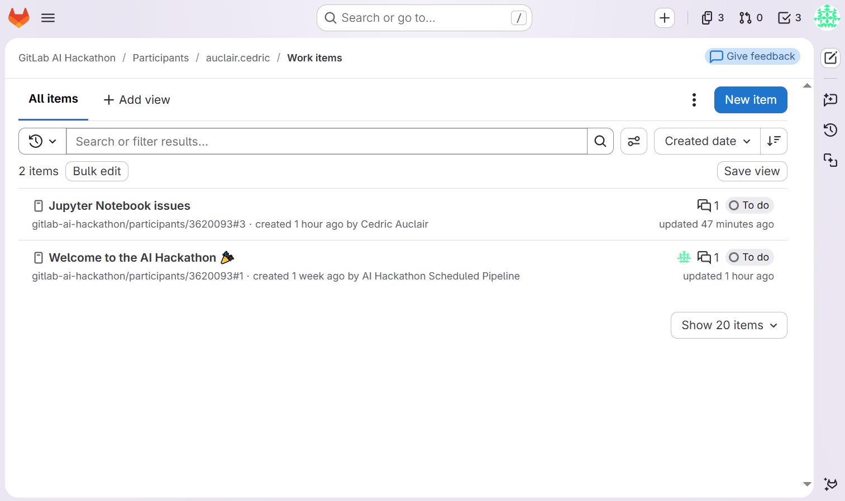Click "updated 47 minutes ago" text

(x=717, y=224)
